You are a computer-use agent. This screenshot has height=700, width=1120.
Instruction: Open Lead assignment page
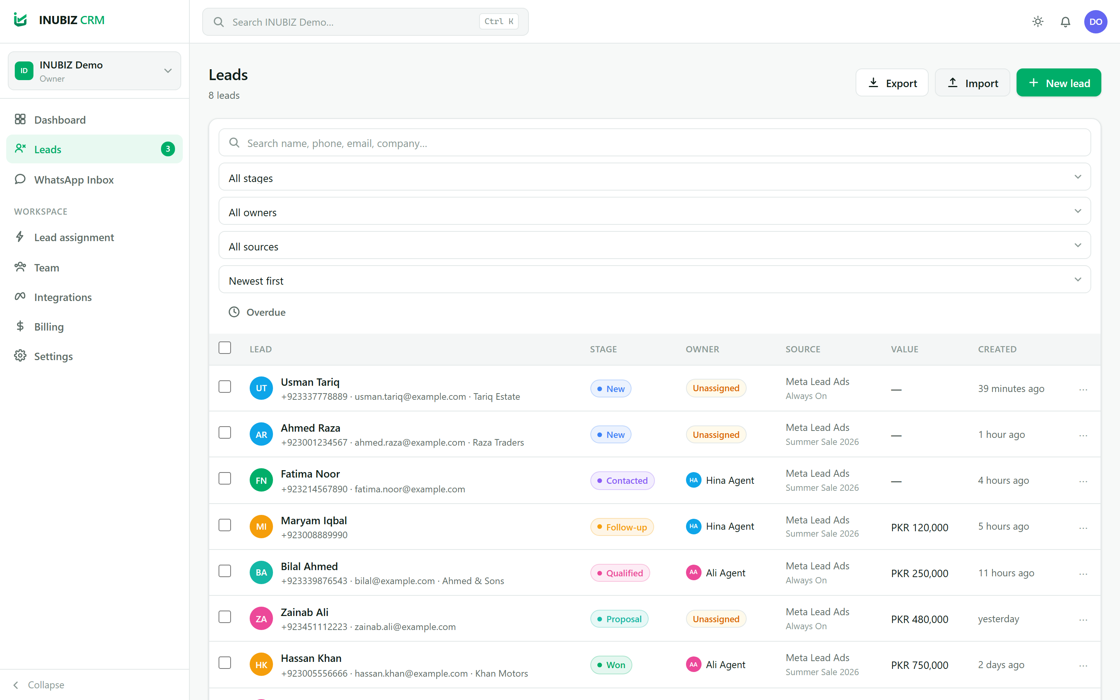click(94, 237)
